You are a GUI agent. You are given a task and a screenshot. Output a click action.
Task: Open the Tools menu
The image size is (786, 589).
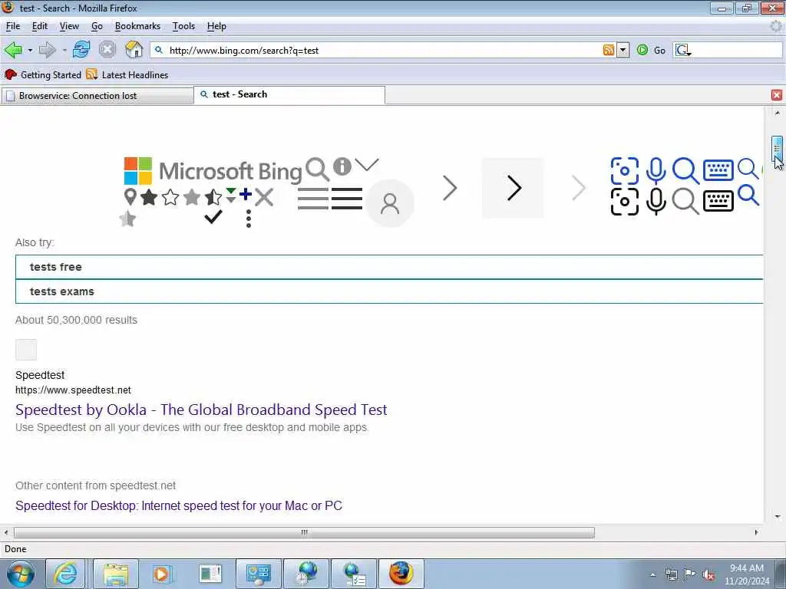[x=183, y=26]
